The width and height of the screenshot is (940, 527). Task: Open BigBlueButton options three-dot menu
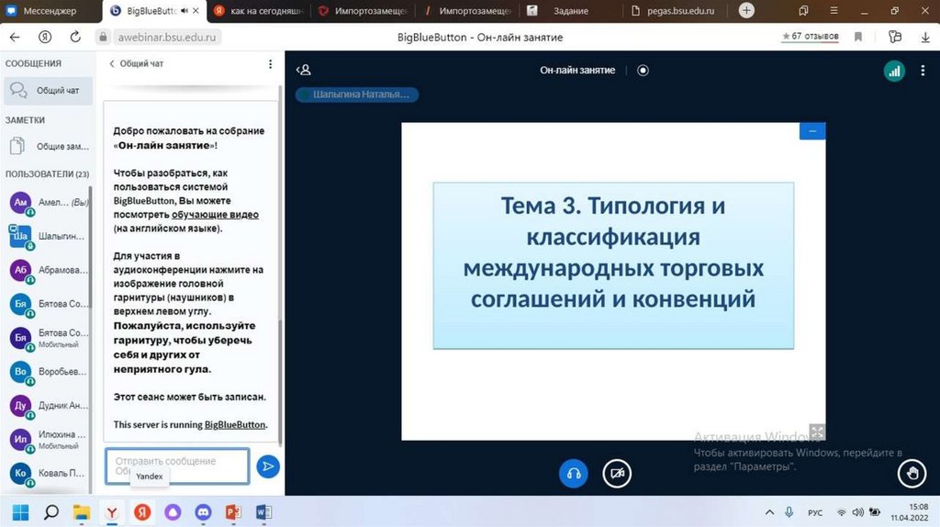click(923, 71)
